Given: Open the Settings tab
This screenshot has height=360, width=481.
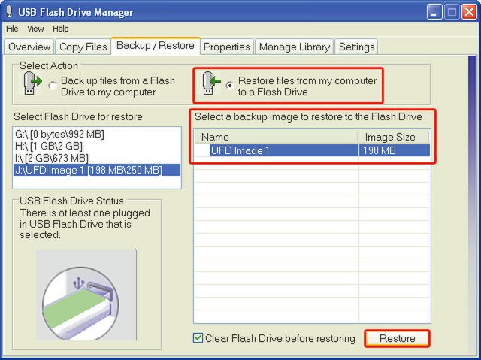Looking at the screenshot, I should 356,47.
